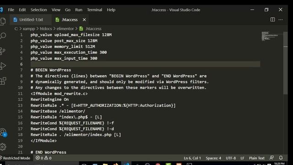Click the warnings count in status bar
Viewport: 293px width, 165px height.
pos(48,158)
